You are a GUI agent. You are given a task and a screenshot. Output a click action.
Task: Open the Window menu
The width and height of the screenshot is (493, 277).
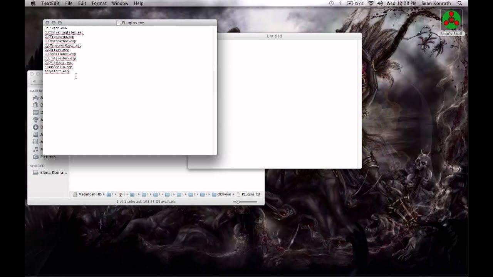120,3
